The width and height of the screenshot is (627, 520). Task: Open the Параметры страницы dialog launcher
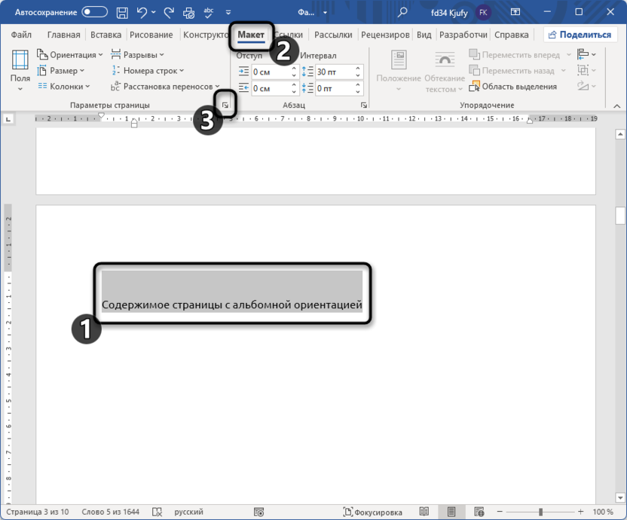(x=225, y=106)
